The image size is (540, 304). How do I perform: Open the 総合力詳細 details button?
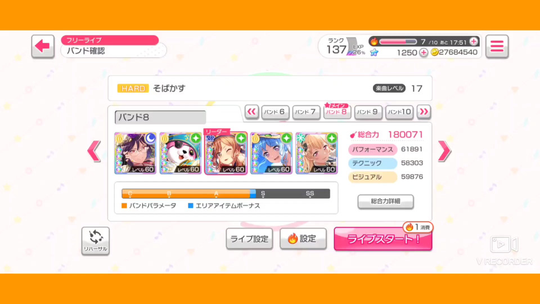click(x=386, y=202)
